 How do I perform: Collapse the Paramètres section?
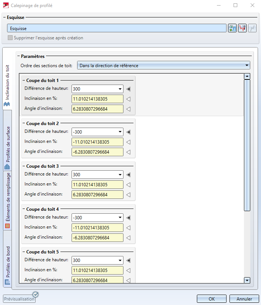[x=19, y=56]
